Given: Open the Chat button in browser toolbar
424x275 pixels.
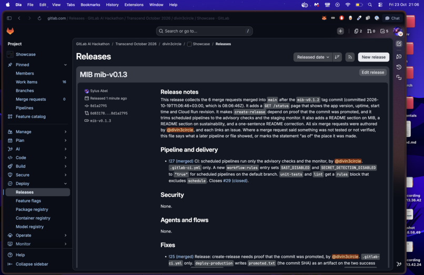Looking at the screenshot, I should 392,18.
